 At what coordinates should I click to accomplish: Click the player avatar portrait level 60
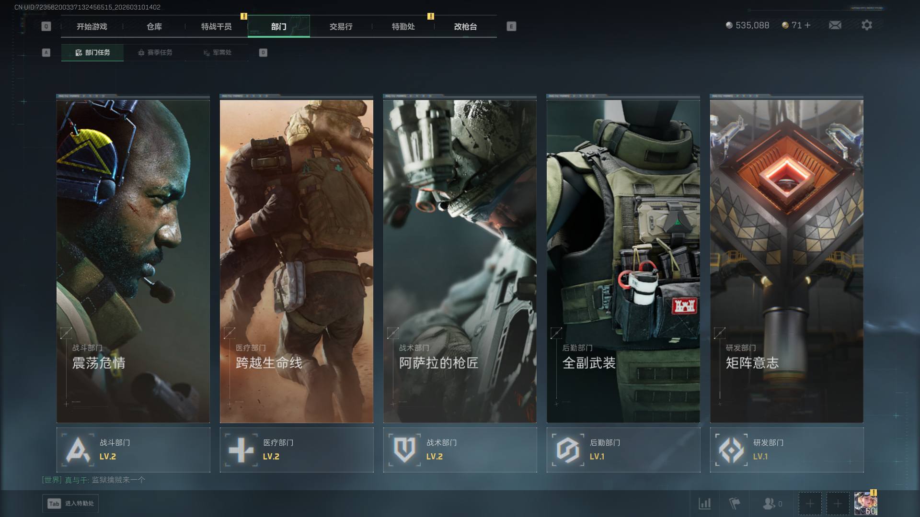(865, 503)
